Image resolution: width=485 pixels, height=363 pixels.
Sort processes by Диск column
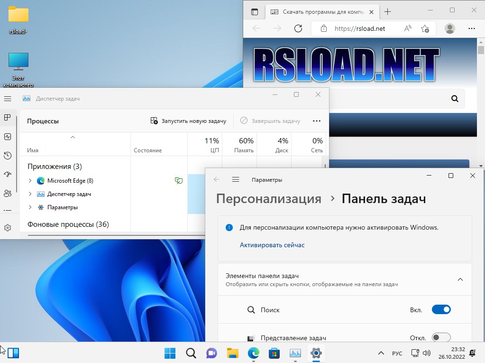click(x=274, y=145)
